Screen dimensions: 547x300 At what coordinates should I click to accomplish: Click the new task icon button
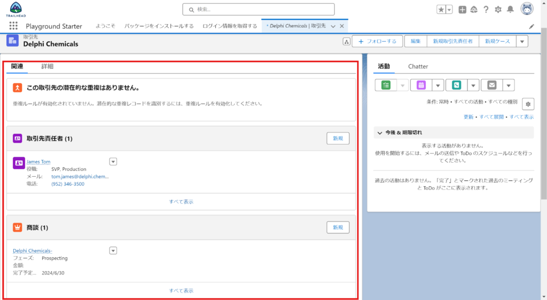pyautogui.click(x=385, y=85)
